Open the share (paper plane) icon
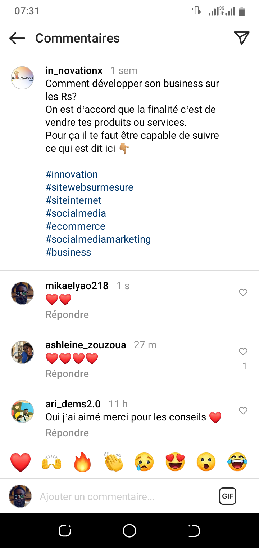The height and width of the screenshot is (548, 259). 241,38
